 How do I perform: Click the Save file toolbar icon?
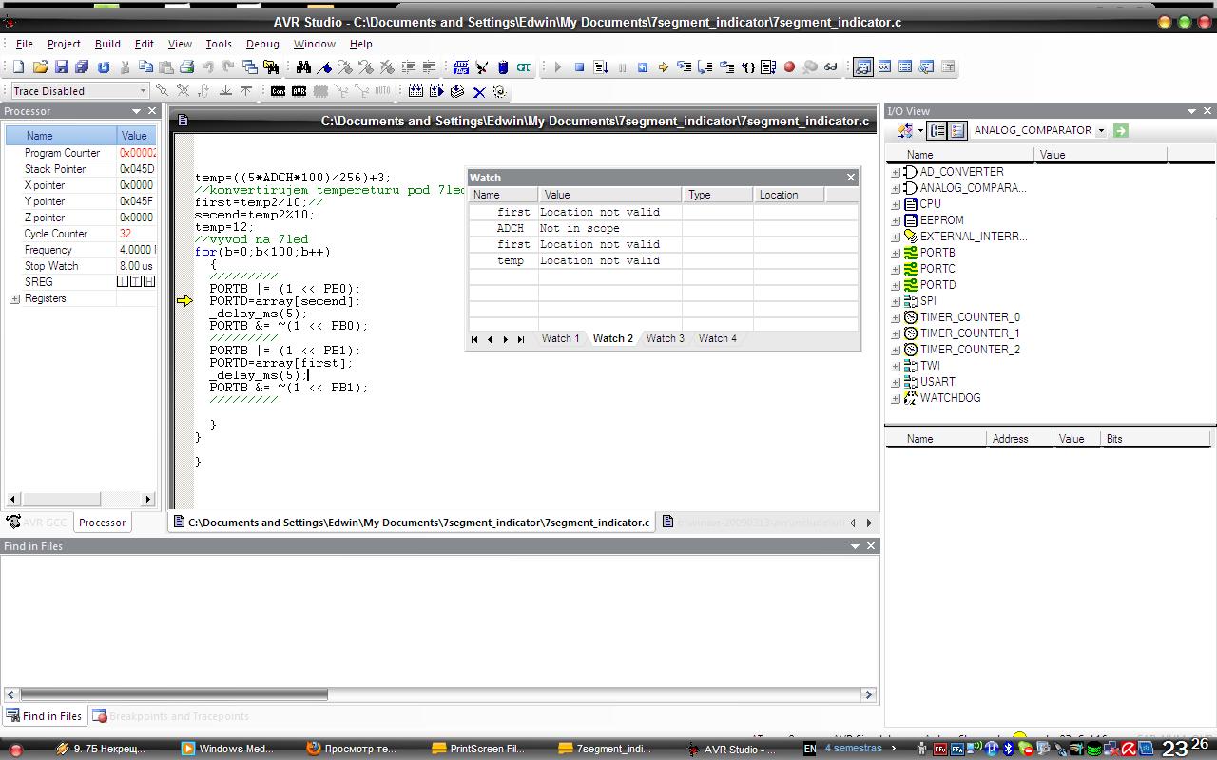click(x=62, y=67)
